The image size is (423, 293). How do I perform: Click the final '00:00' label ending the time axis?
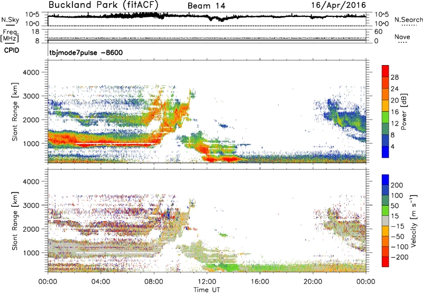366,282
